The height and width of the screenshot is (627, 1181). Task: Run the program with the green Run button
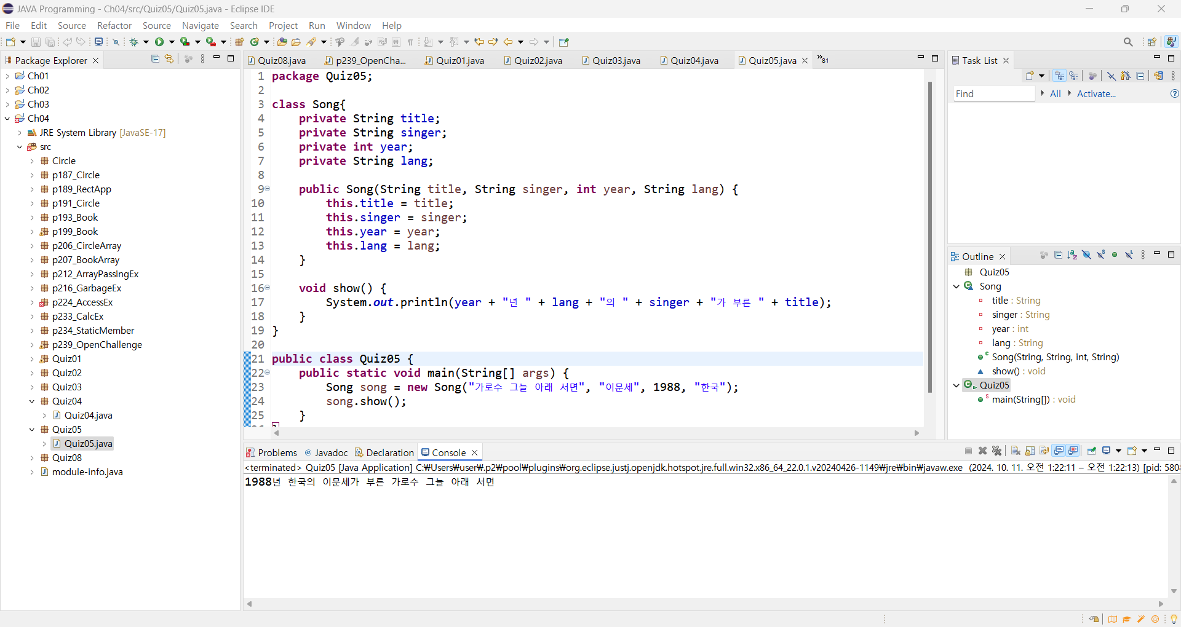point(159,42)
